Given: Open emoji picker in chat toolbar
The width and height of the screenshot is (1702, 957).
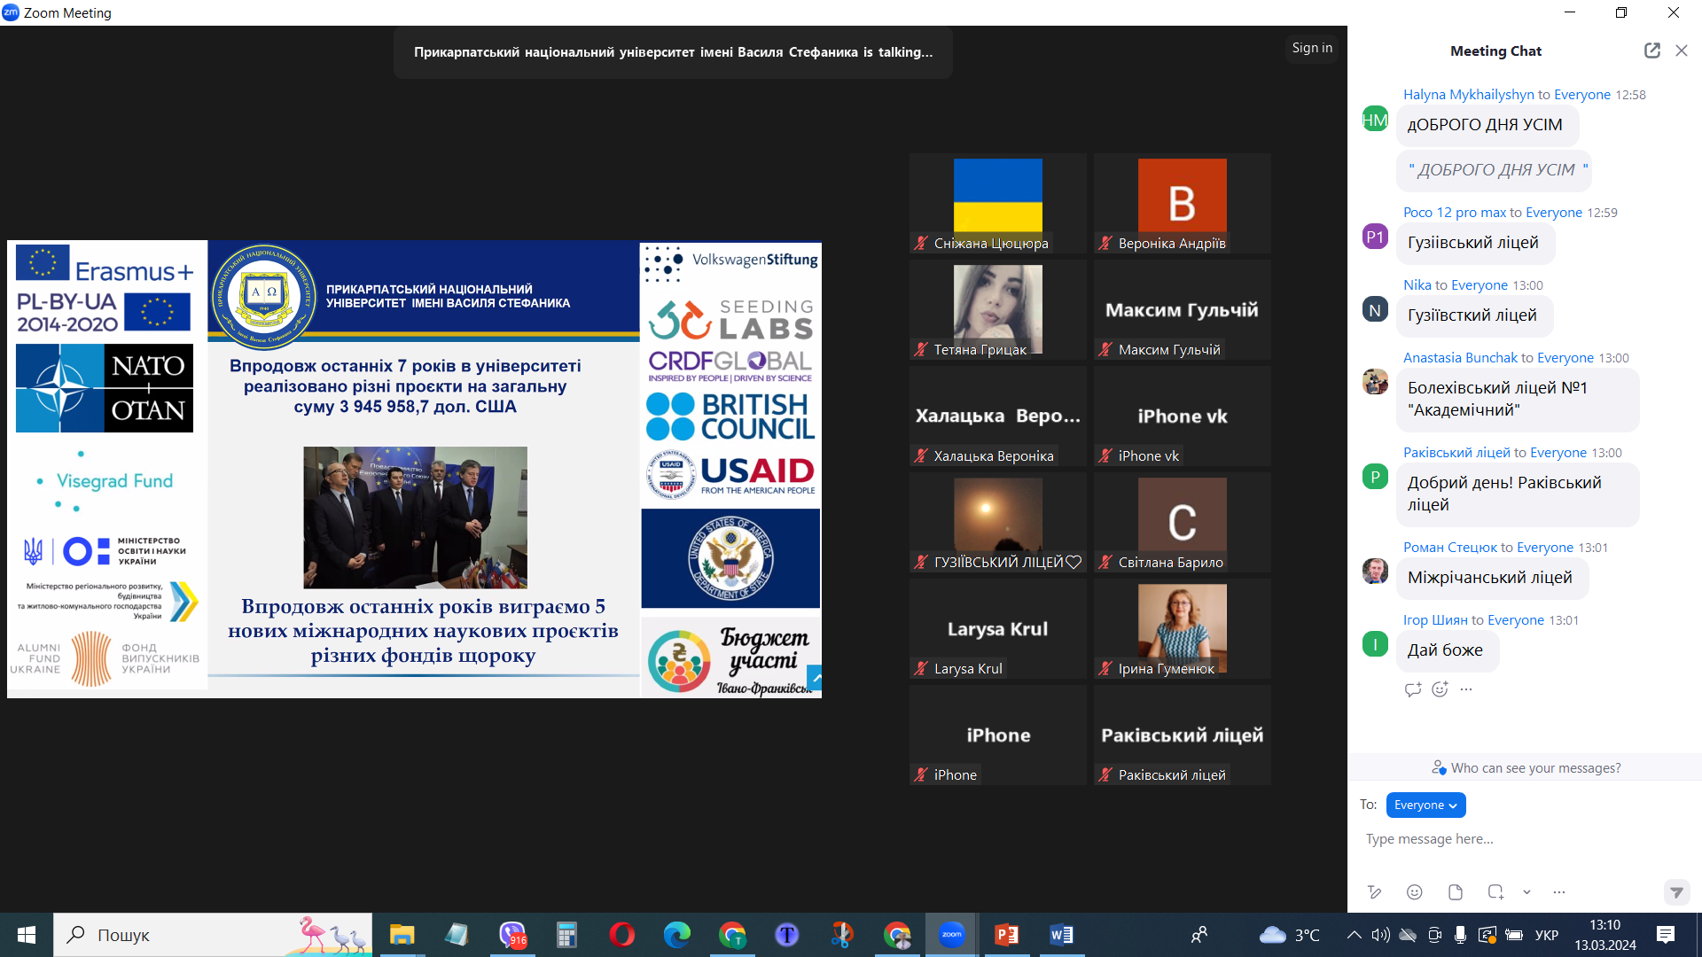Looking at the screenshot, I should click(x=1415, y=892).
